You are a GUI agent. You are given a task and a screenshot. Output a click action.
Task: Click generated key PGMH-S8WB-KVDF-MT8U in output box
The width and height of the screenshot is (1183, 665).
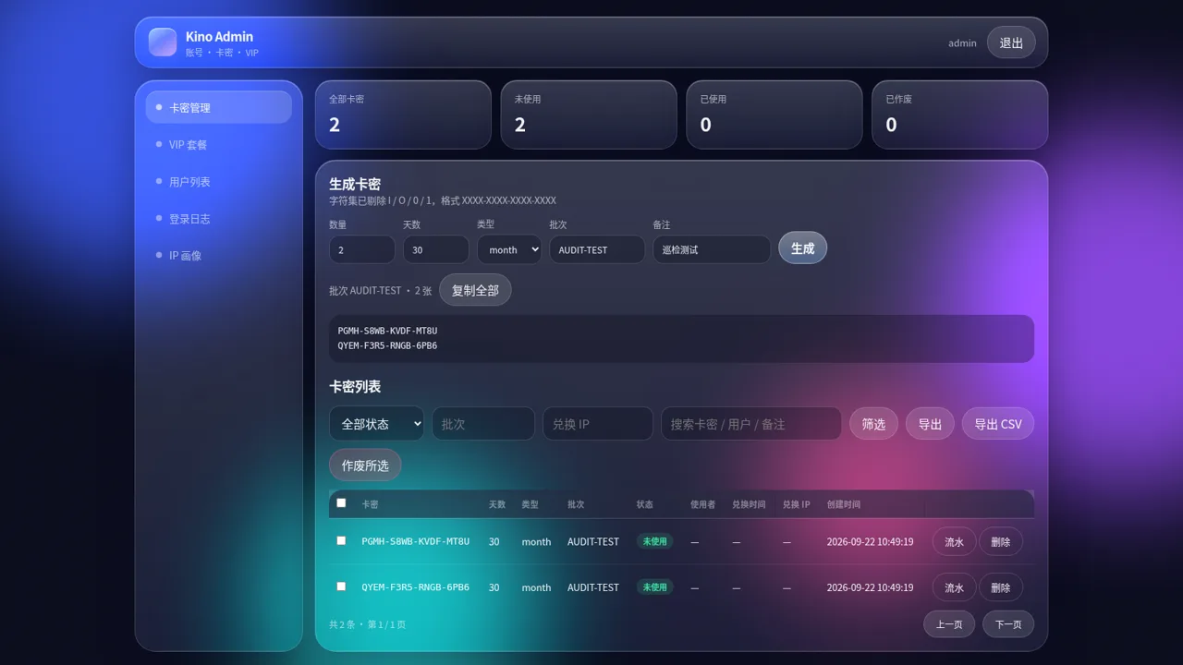coord(387,331)
